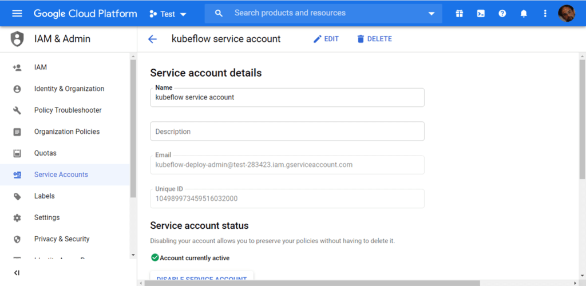The height and width of the screenshot is (286, 586).
Task: Open the Help question mark icon
Action: coord(502,13)
